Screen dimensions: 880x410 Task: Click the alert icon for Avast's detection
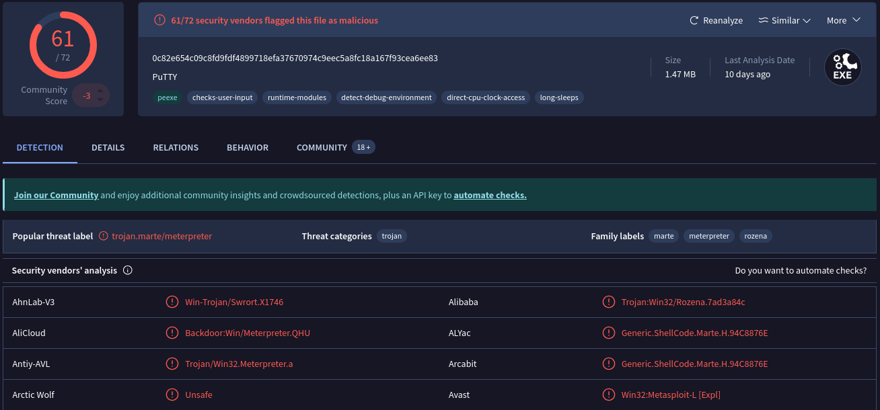tap(609, 395)
